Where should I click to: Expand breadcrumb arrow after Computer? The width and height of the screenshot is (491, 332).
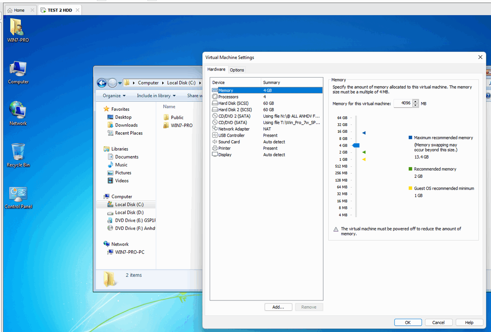tap(163, 83)
